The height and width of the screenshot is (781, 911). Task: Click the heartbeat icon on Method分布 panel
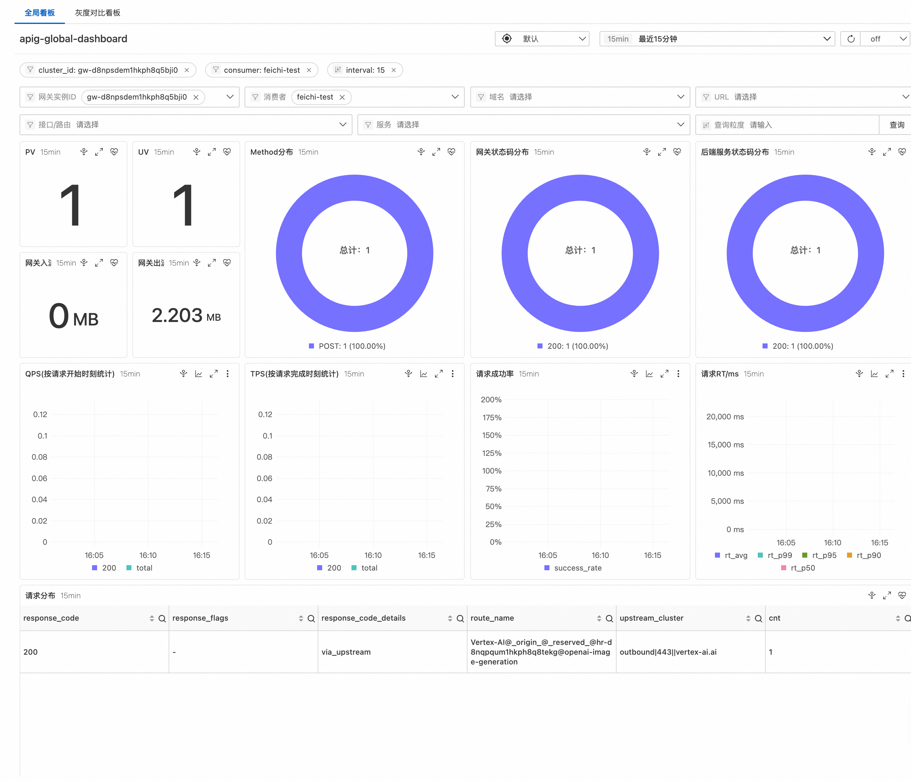(451, 152)
